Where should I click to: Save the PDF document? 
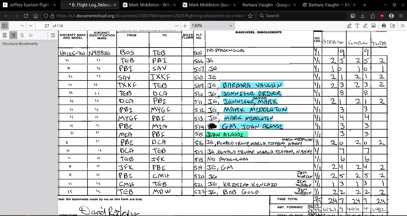(x=393, y=26)
